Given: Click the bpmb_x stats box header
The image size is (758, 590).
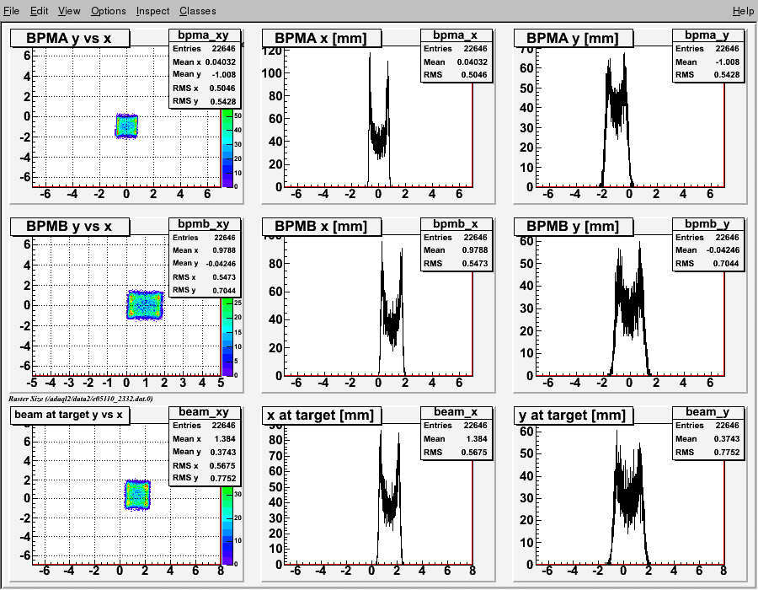Looking at the screenshot, I should click(x=456, y=224).
